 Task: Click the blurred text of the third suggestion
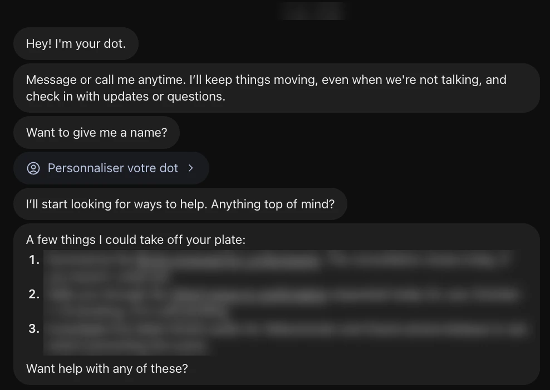(286, 337)
